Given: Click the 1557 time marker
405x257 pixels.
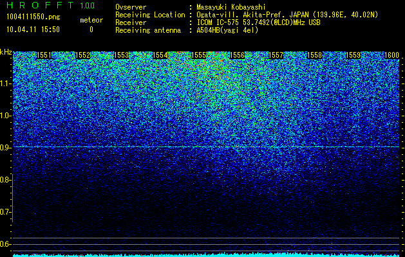Looking at the screenshot, I should tap(276, 55).
